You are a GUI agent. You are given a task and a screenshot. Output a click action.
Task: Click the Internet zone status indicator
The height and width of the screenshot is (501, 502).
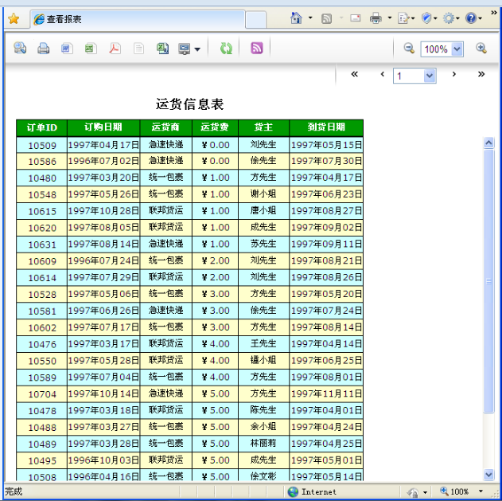tap(312, 491)
